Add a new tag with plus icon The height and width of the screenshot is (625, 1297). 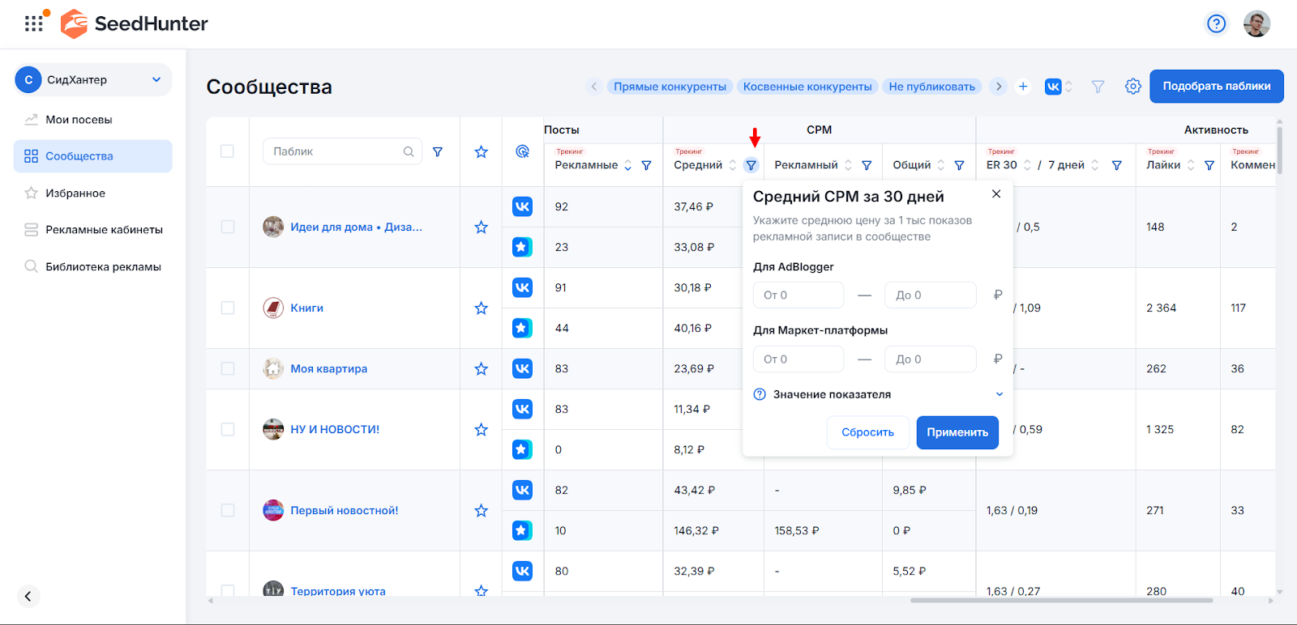[x=1023, y=87]
